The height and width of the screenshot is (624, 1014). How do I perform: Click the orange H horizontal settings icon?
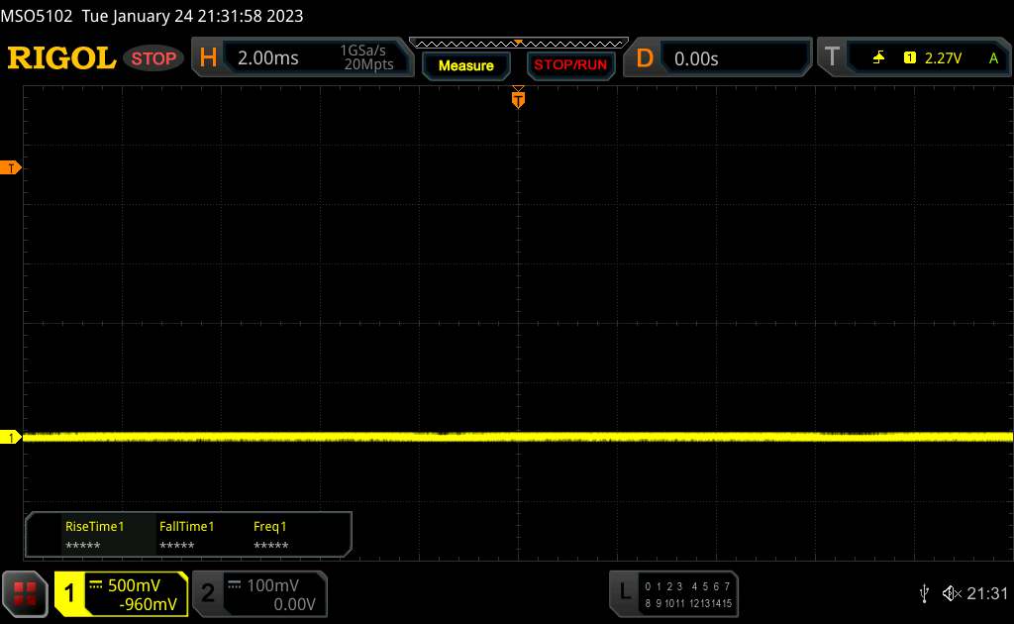tap(208, 58)
